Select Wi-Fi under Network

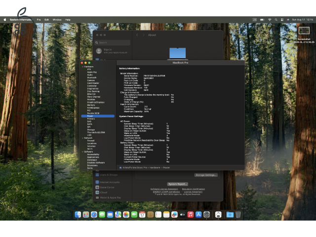[x=90, y=149]
